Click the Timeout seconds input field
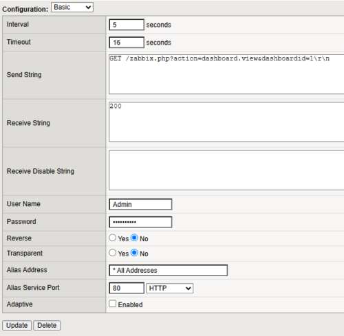This screenshot has height=336, width=344. pyautogui.click(x=127, y=43)
